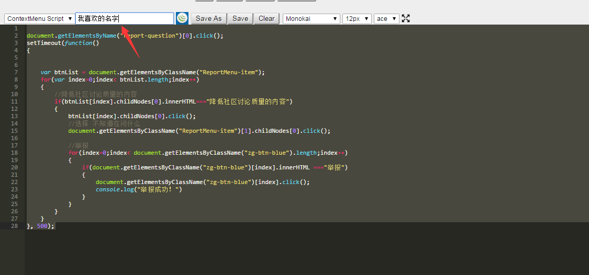Click the for loop over btnList.length line
This screenshot has width=589, height=275.
120,79
